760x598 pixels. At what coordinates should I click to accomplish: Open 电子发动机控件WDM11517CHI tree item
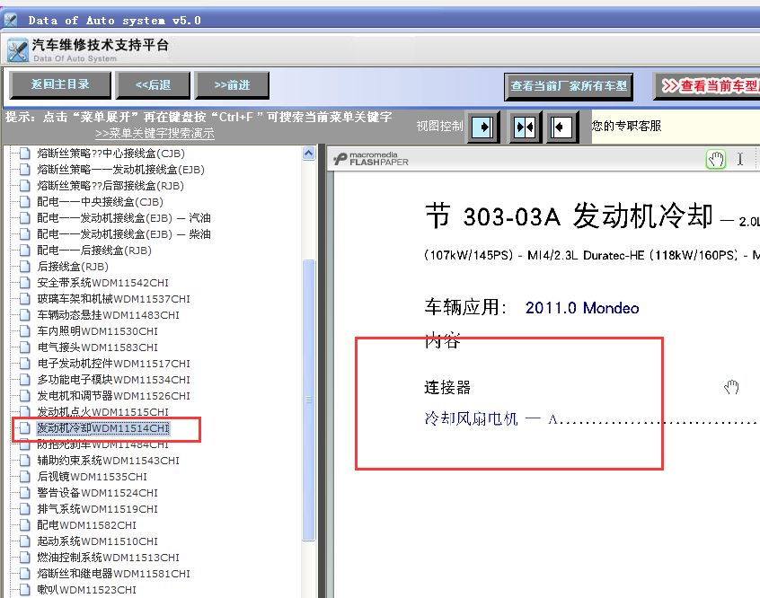click(x=113, y=364)
